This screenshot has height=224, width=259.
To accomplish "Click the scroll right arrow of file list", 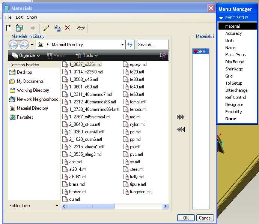I will [165, 206].
